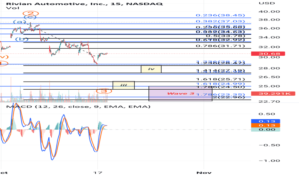Click the 22.70 price axis label
The height and width of the screenshot is (176, 299).
click(x=269, y=101)
